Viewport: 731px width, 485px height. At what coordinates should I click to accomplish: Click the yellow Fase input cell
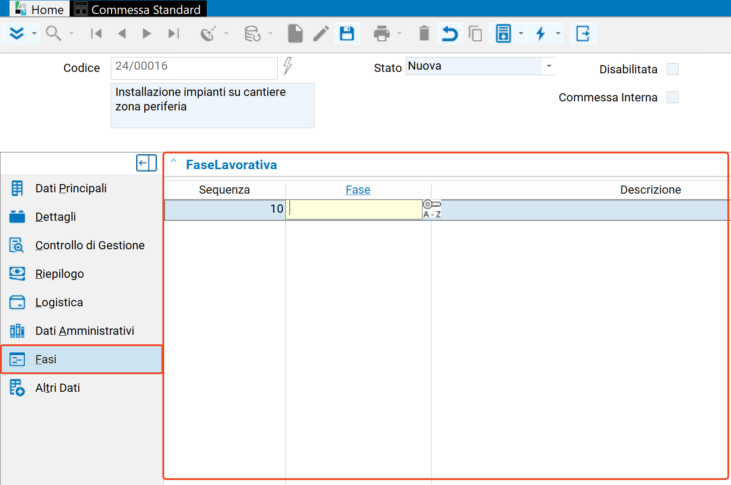point(354,209)
